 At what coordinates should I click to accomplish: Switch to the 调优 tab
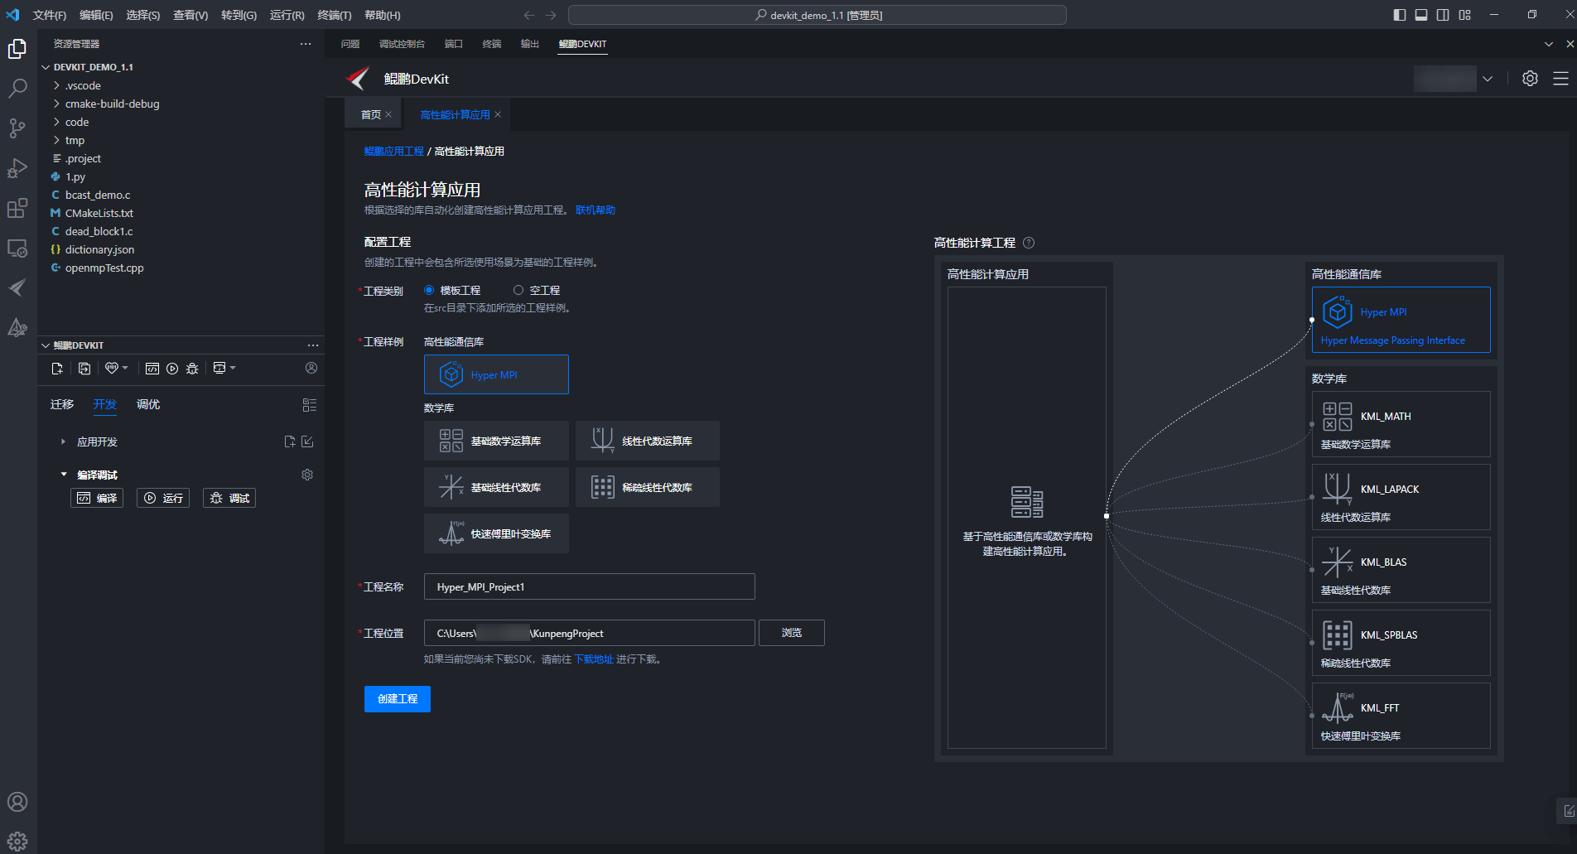tap(148, 404)
